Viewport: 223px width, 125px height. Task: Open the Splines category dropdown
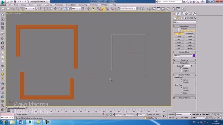click(x=184, y=22)
